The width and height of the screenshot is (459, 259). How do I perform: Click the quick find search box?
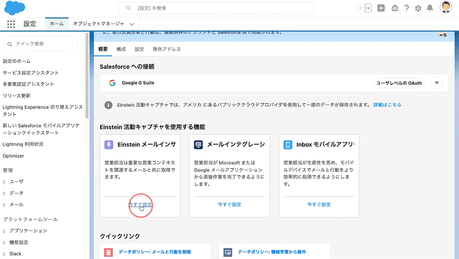click(41, 44)
